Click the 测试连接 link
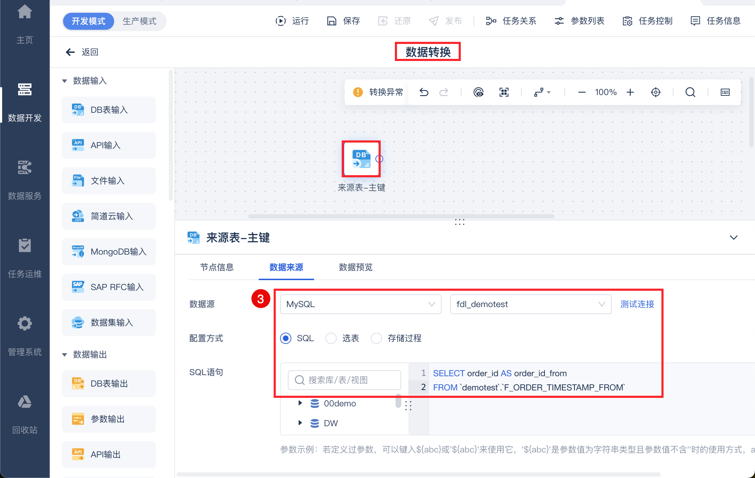 coord(637,304)
